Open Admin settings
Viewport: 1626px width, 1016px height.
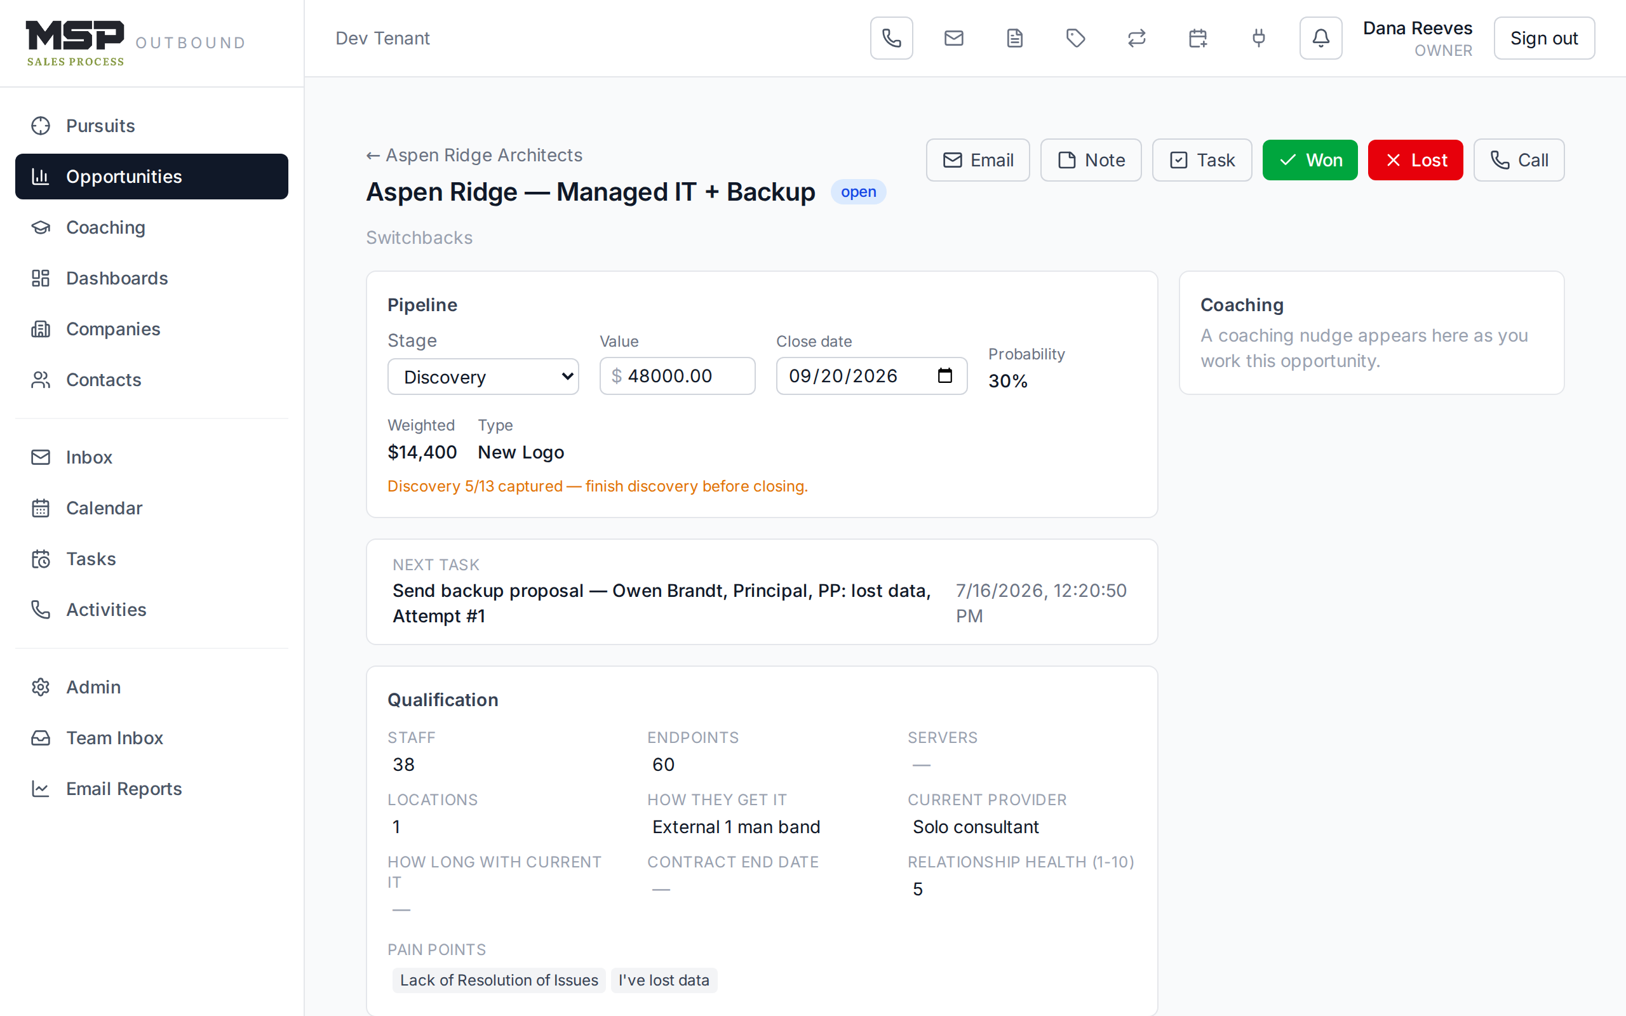(152, 686)
